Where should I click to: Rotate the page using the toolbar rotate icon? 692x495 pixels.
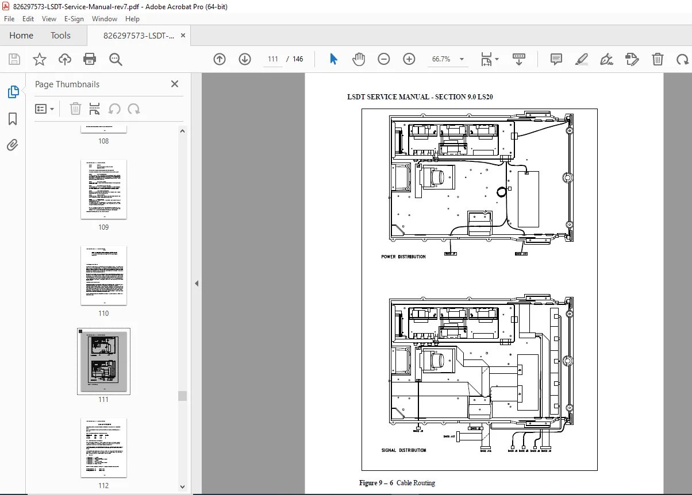pyautogui.click(x=682, y=59)
